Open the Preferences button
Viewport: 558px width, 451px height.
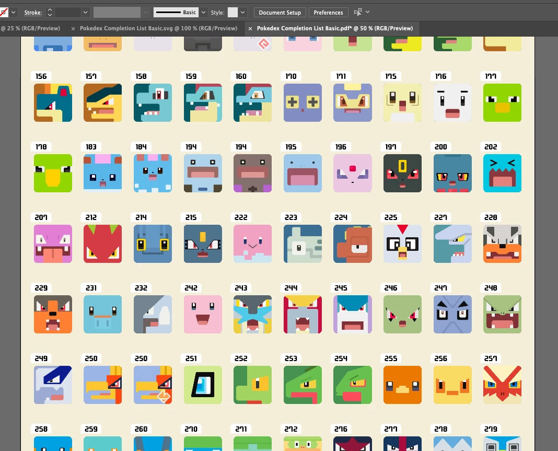tap(328, 13)
